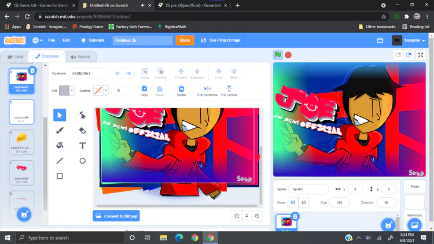The image size is (434, 244).
Task: Open the Edit menu
Action: click(66, 40)
